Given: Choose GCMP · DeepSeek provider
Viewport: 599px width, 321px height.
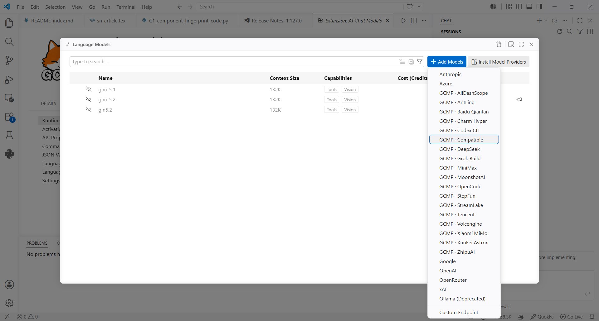Looking at the screenshot, I should point(464,149).
